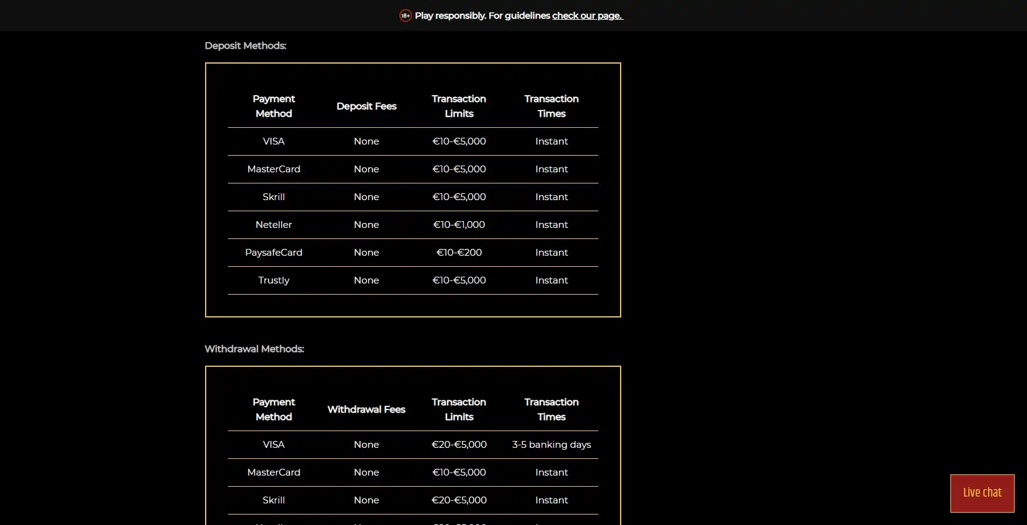This screenshot has width=1027, height=525.
Task: Click the "Withdrawal Methods:" heading
Action: coord(254,349)
